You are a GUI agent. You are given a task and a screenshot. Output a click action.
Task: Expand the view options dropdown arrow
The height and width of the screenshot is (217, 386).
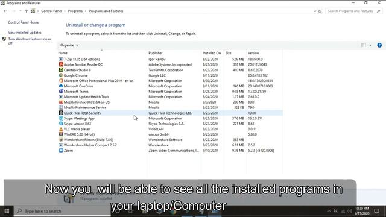(370, 45)
